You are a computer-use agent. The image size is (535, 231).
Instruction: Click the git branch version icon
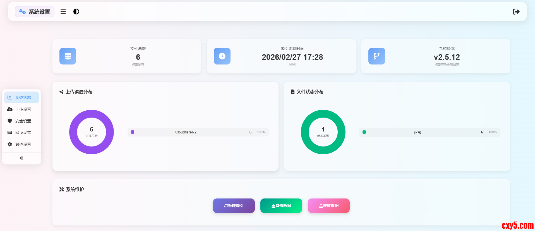[376, 56]
